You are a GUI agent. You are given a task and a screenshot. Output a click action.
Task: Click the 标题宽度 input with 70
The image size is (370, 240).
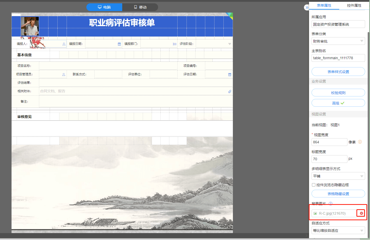tap(329, 159)
